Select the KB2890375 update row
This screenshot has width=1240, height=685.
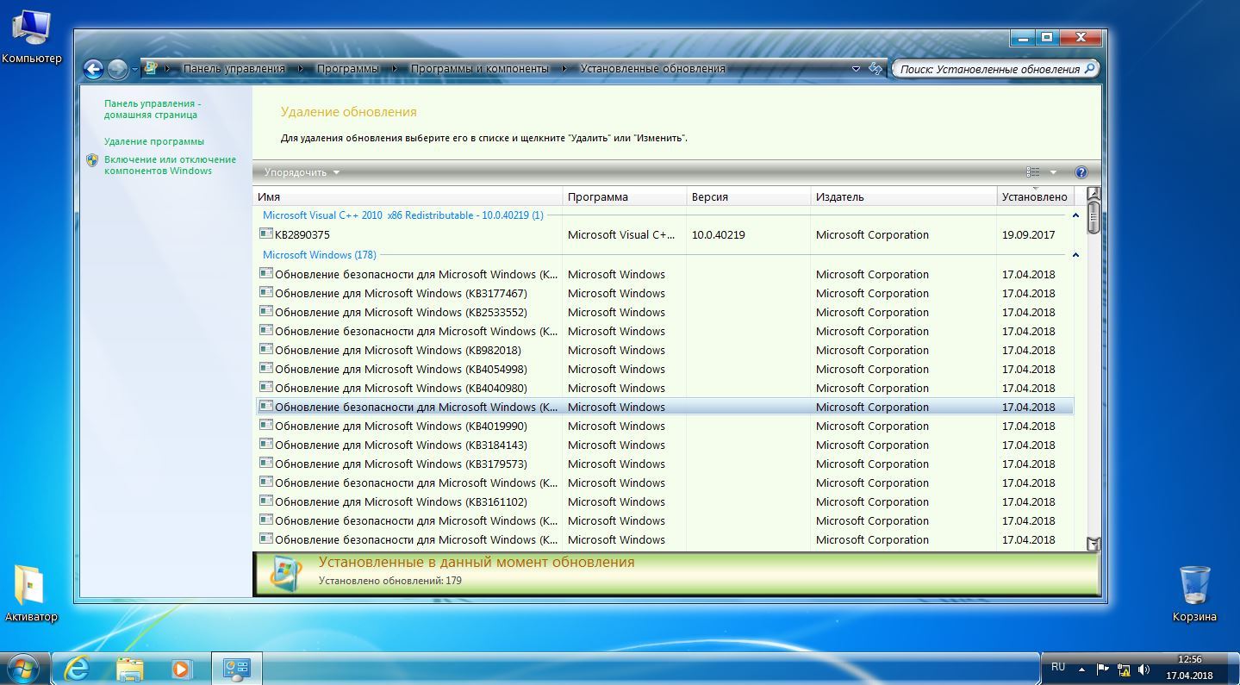pos(665,234)
